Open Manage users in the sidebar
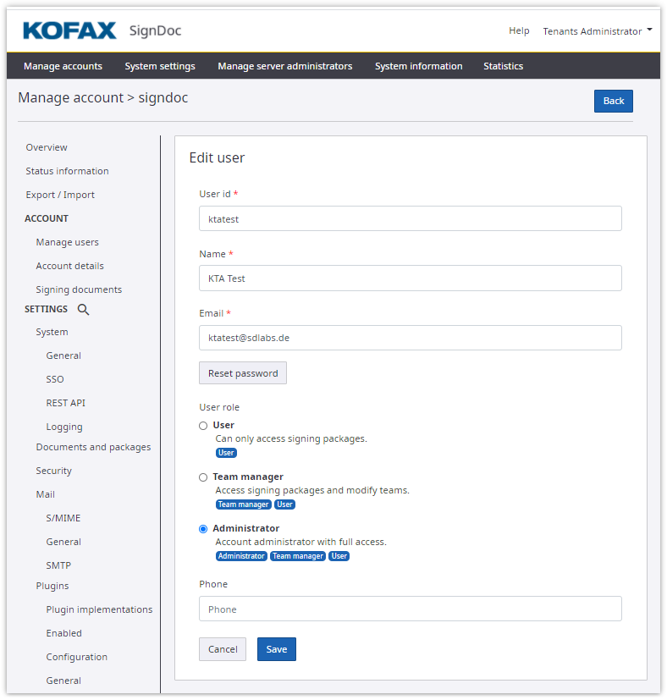 pyautogui.click(x=67, y=242)
